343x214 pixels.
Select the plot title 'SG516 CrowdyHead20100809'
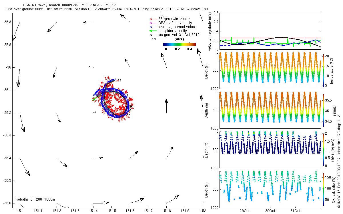point(47,5)
